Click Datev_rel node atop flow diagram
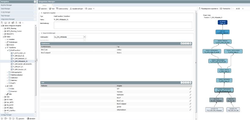The width and height of the screenshot is (250, 120). (222, 22)
